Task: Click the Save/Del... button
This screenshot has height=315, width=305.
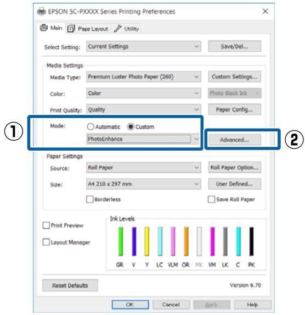Action: [234, 46]
